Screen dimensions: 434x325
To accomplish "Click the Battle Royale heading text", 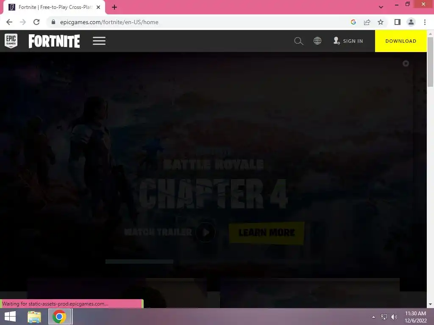I will point(213,165).
